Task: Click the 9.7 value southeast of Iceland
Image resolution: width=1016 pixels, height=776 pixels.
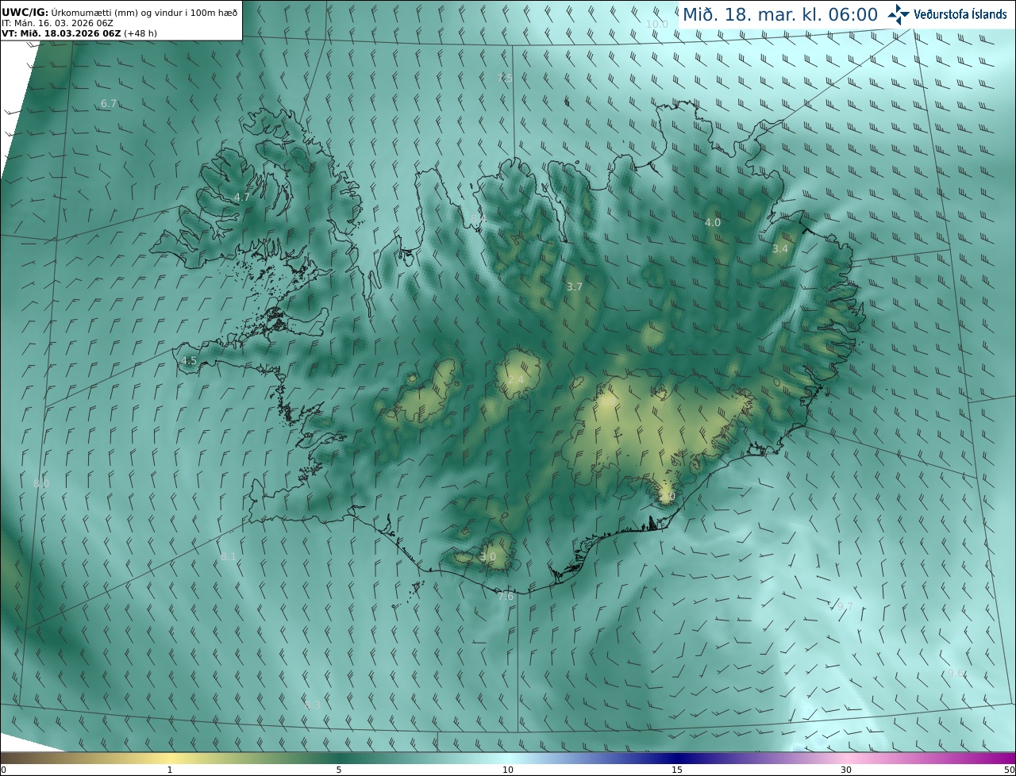Action: click(845, 607)
